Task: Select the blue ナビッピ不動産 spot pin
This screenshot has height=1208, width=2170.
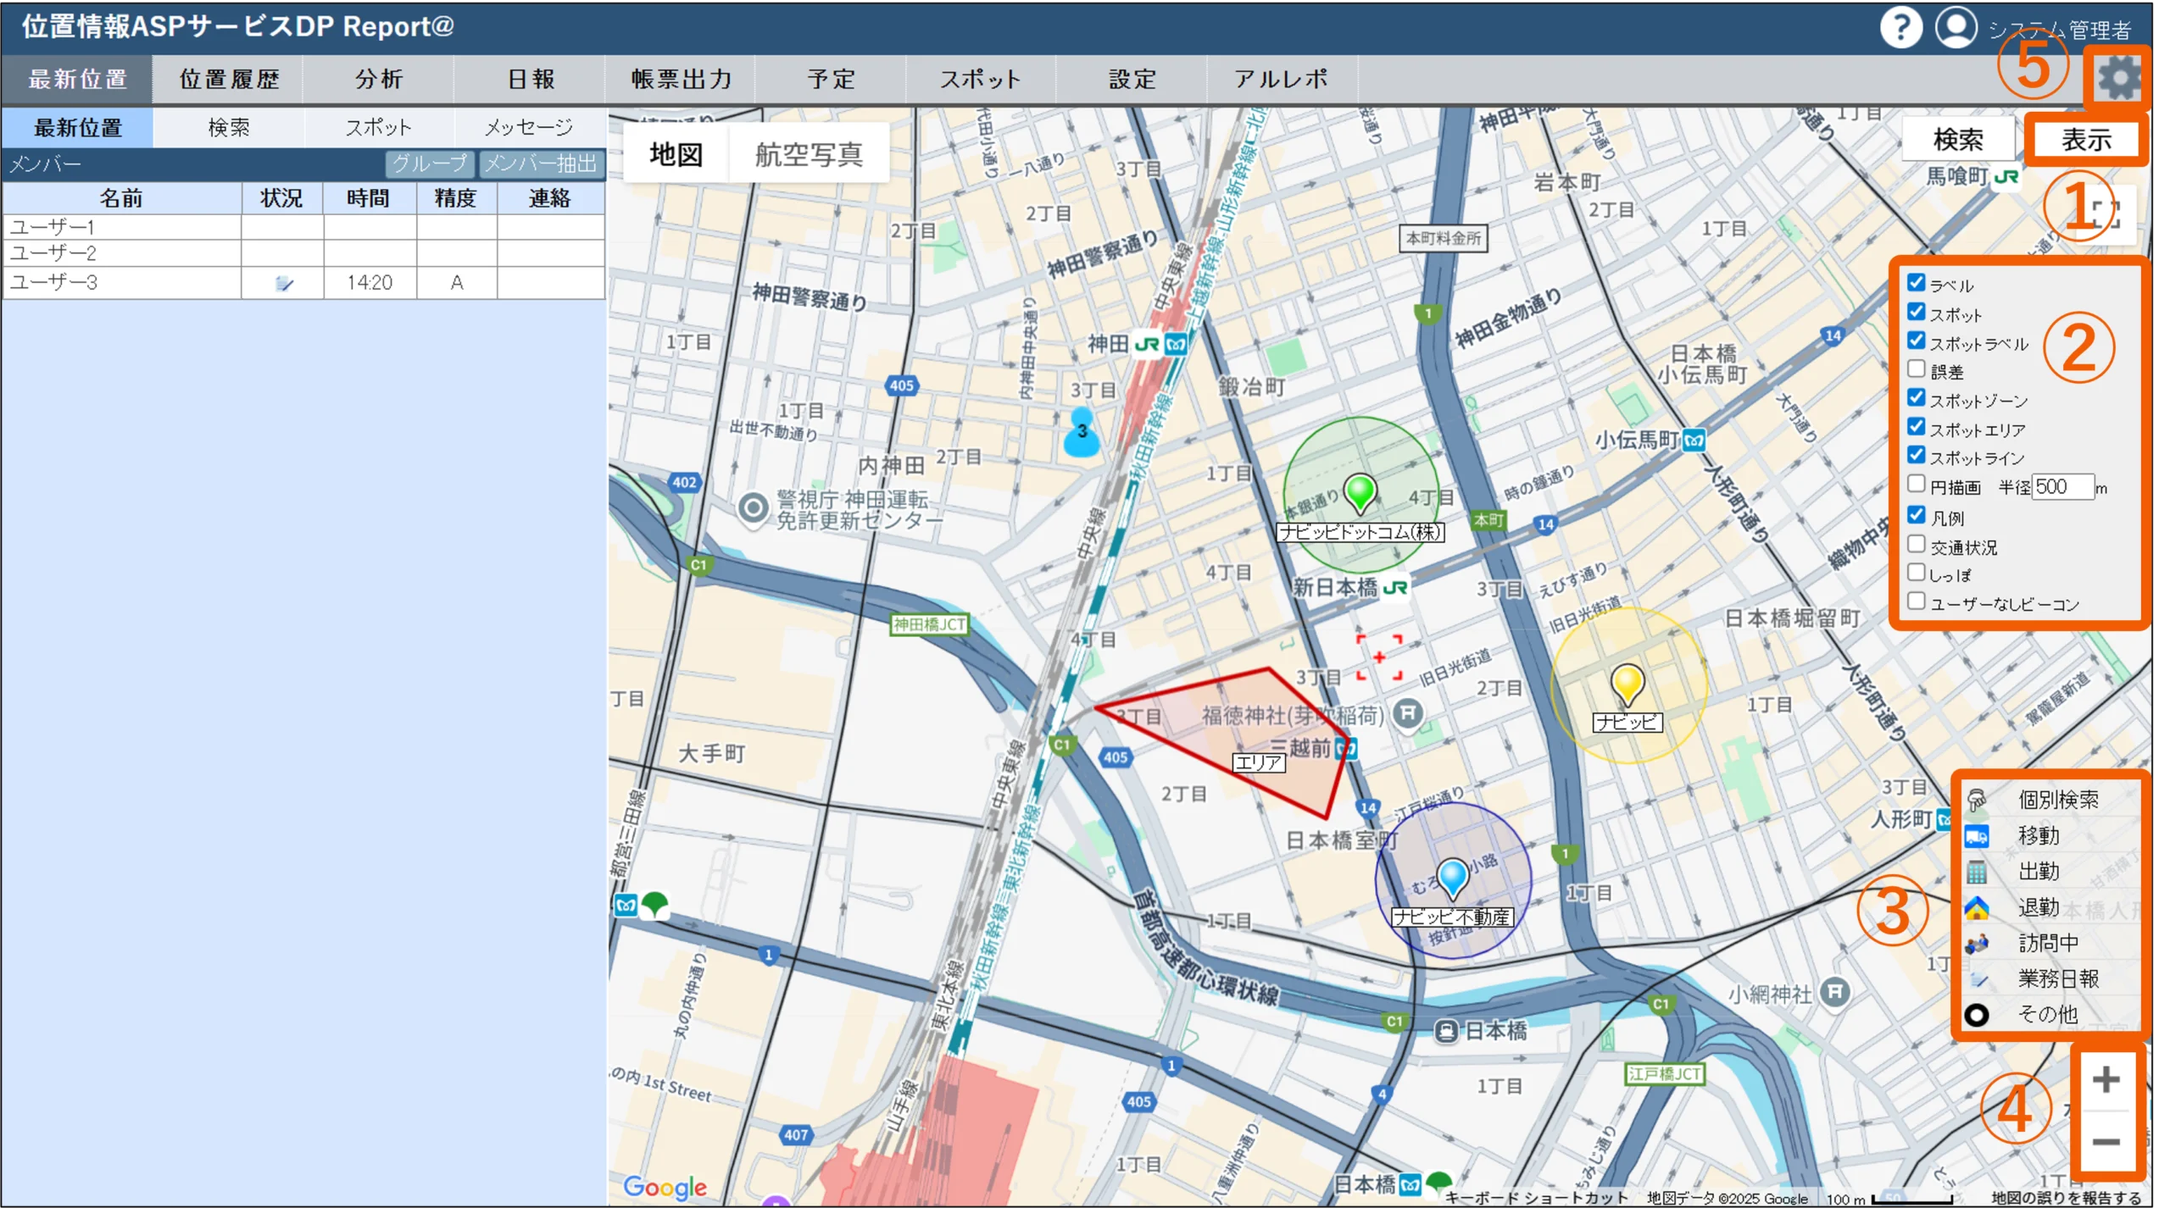Action: (1452, 878)
